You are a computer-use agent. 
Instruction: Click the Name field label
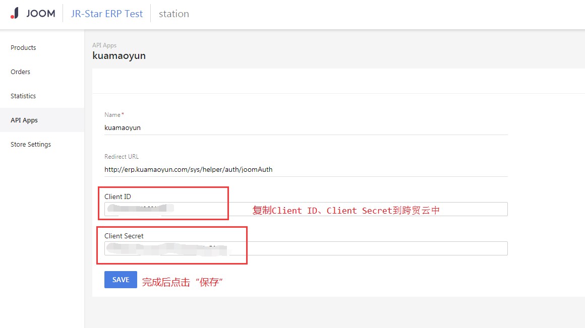coord(114,115)
